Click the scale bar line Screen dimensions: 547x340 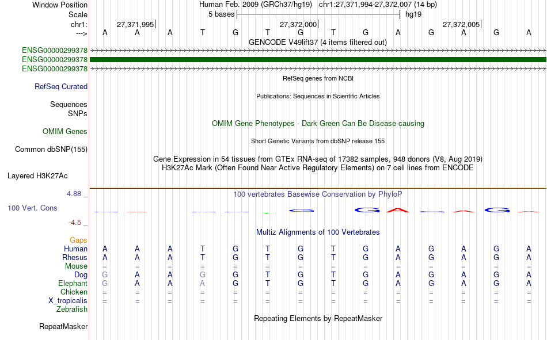click(x=318, y=14)
